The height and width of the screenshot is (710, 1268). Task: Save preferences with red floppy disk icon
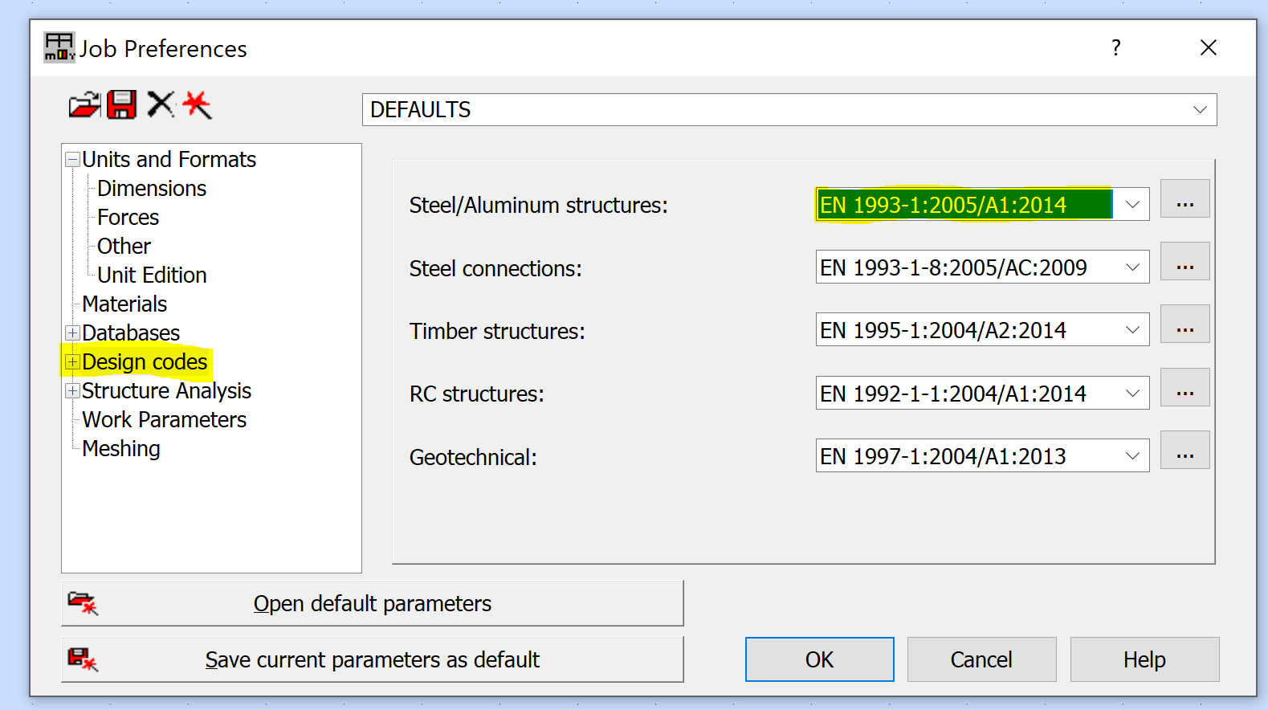click(x=121, y=105)
